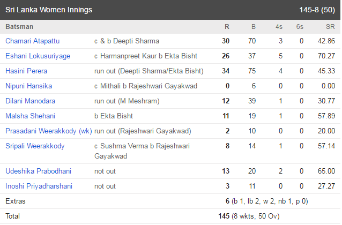
Task: Click the Extras row label
Action: 16,201
